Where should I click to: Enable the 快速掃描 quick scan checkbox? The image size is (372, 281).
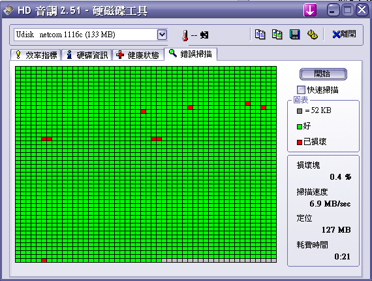(301, 90)
